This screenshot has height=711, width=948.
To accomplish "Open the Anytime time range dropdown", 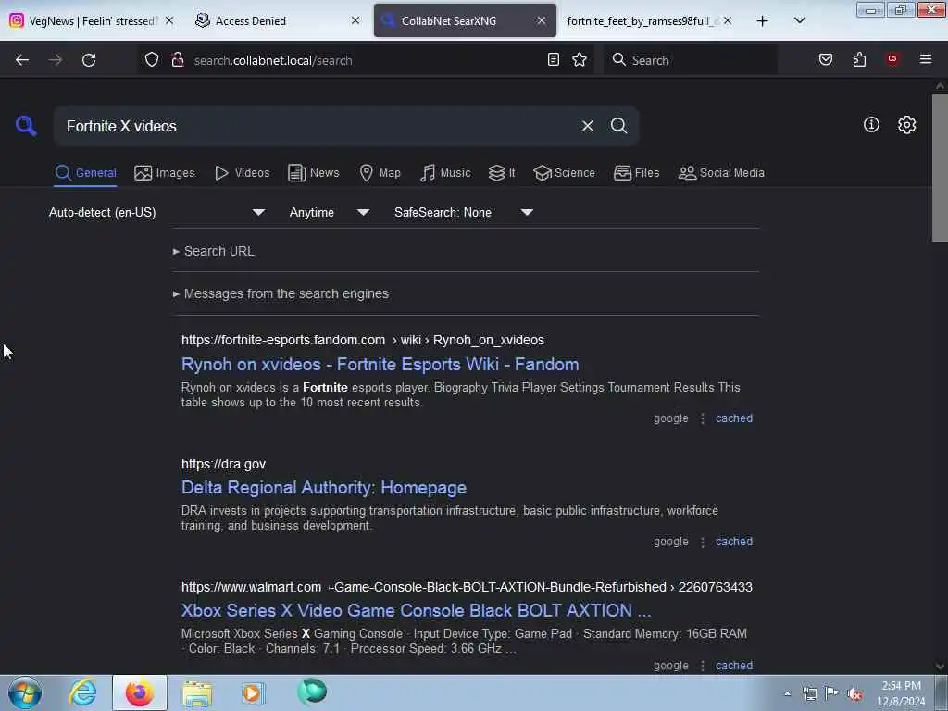I will click(x=330, y=212).
